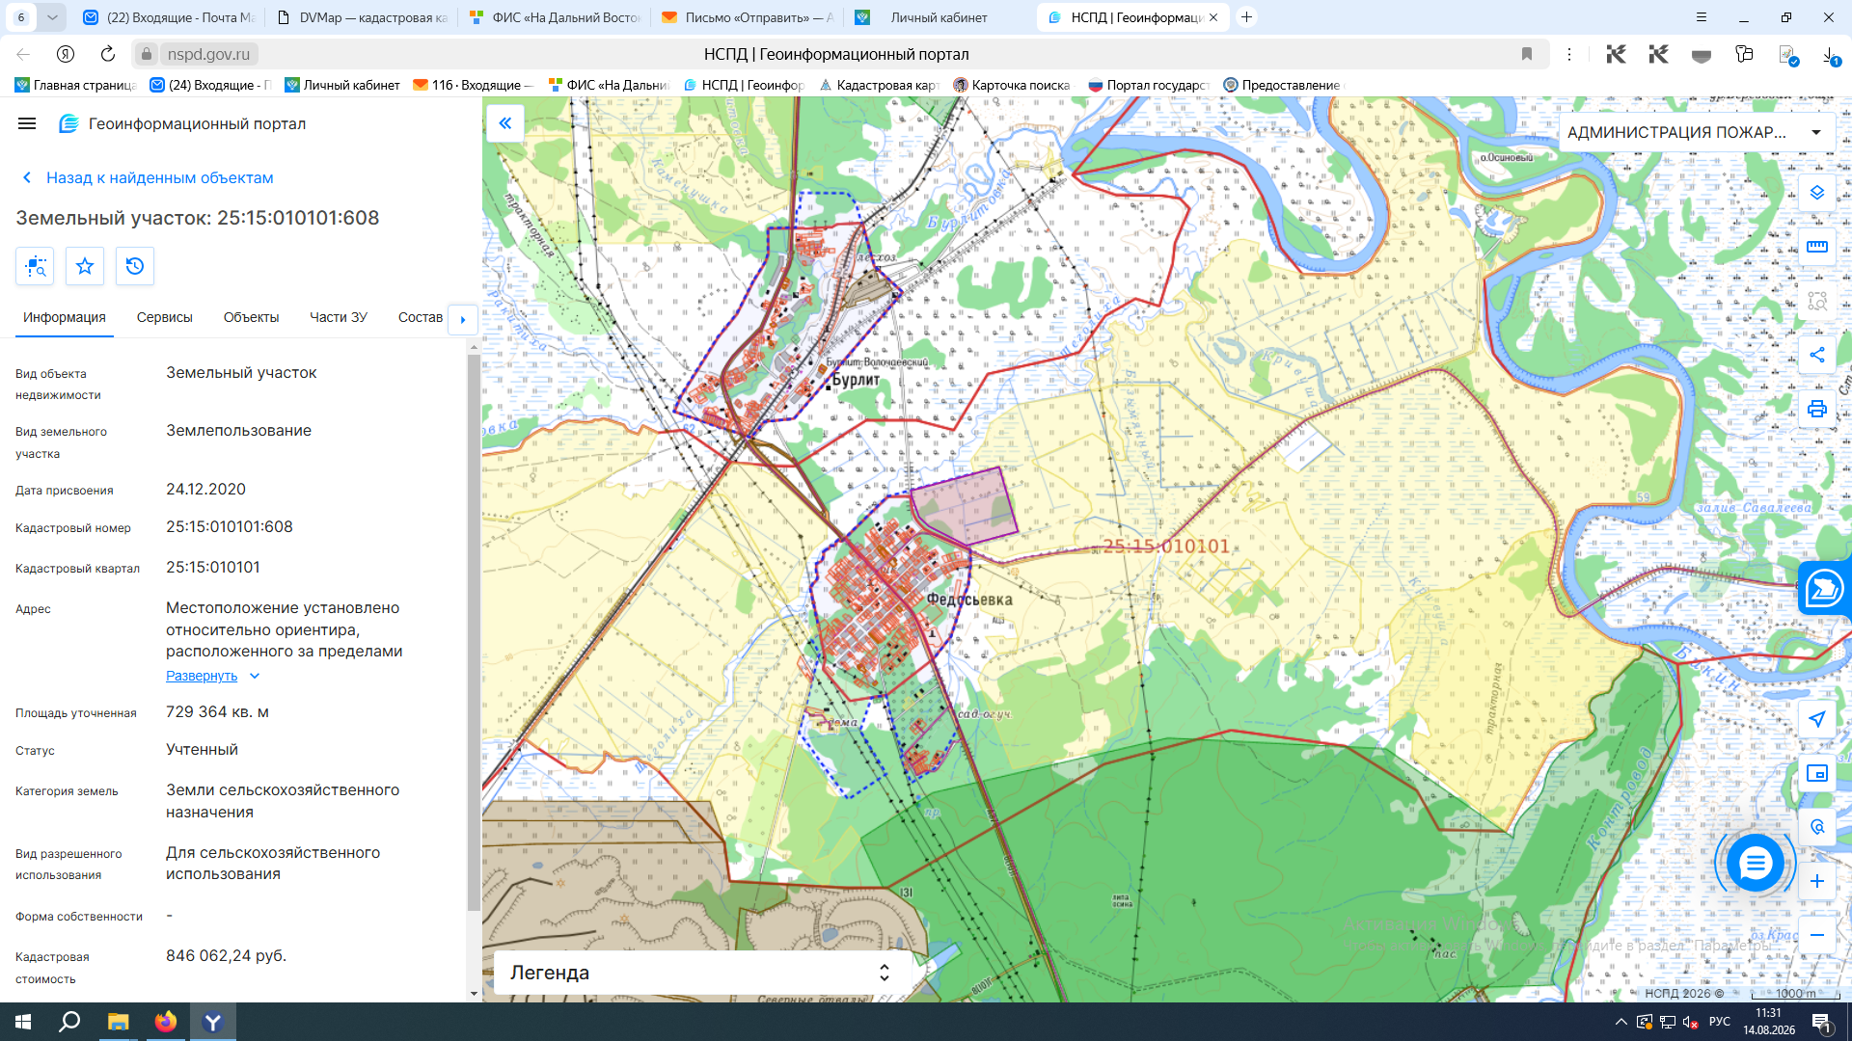
Task: Open the map layers panel
Action: tap(1817, 193)
